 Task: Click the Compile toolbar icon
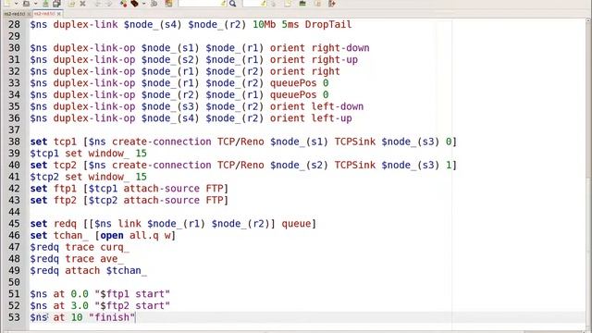[x=123, y=4]
